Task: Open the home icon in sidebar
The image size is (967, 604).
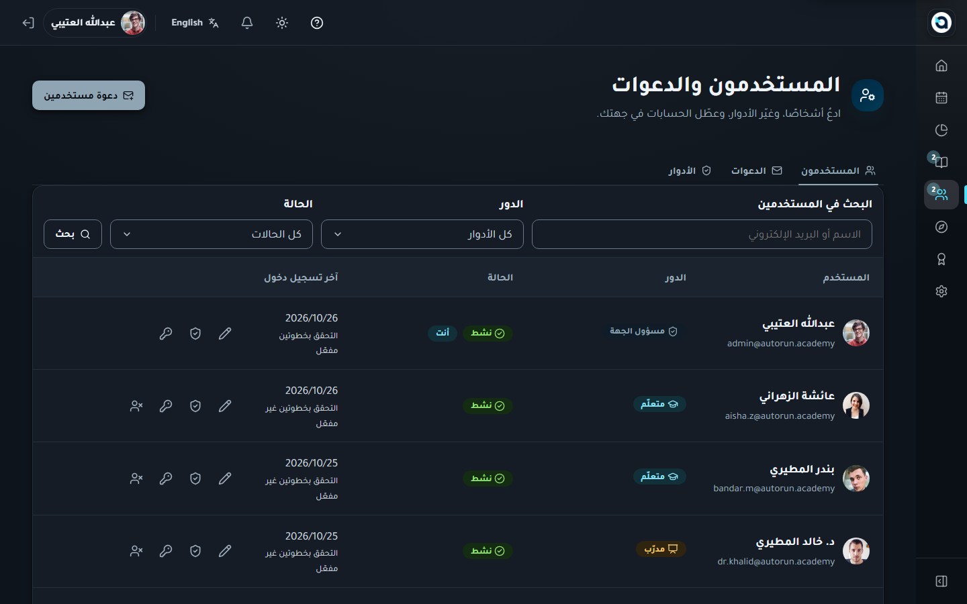Action: [941, 65]
